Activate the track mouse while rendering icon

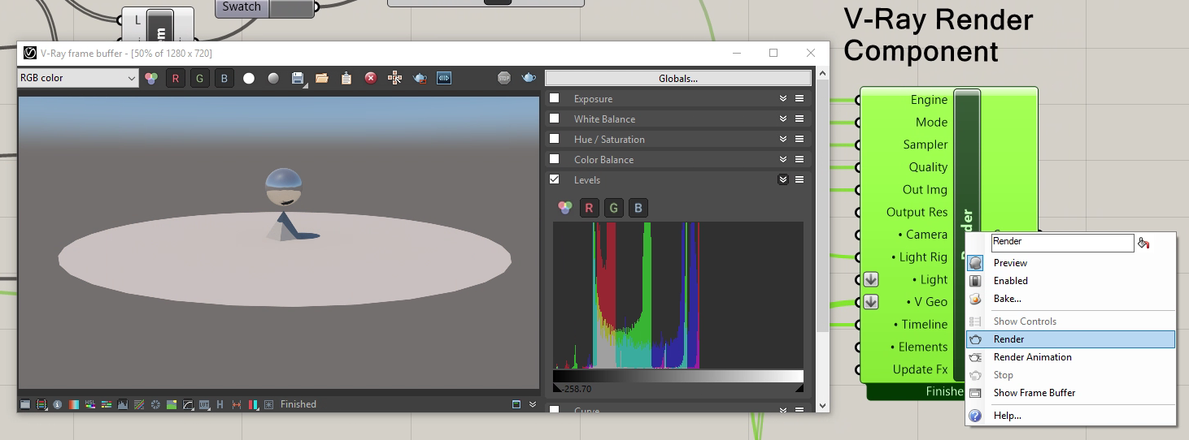pos(395,78)
